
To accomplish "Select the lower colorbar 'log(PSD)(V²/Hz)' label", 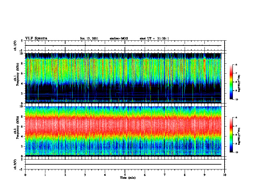I will (239, 136).
